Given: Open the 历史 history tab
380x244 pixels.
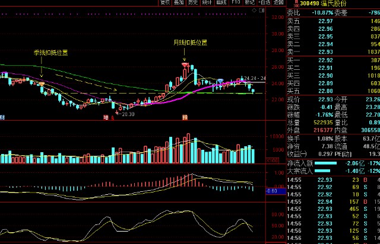Looking at the screenshot, I should point(193,2).
